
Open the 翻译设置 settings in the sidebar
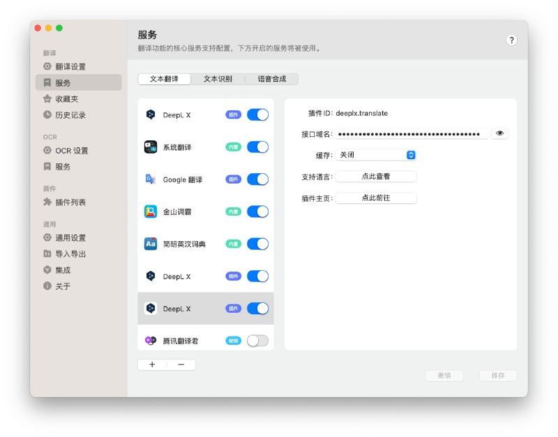(x=66, y=66)
